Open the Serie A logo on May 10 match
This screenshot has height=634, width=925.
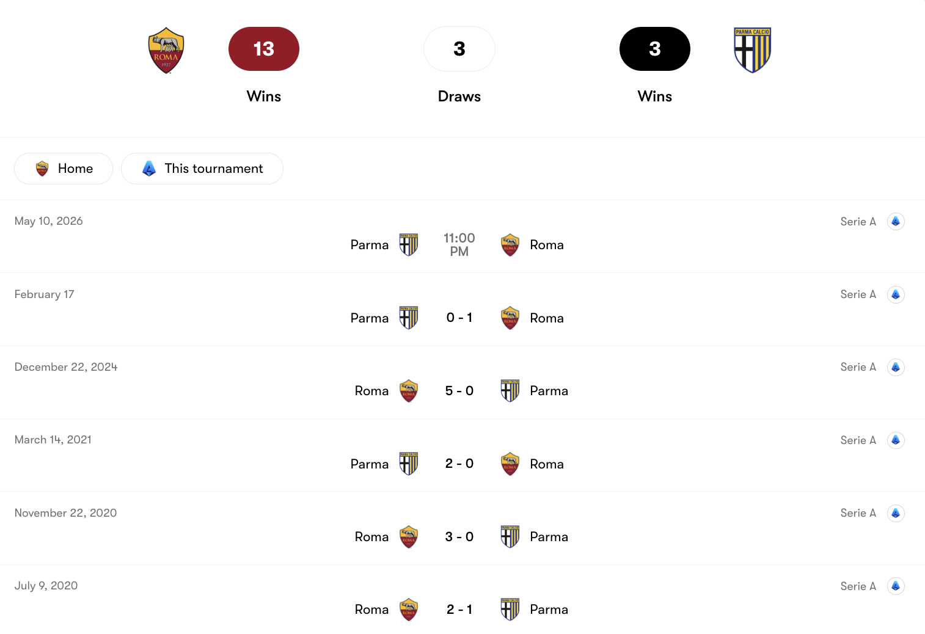(896, 221)
